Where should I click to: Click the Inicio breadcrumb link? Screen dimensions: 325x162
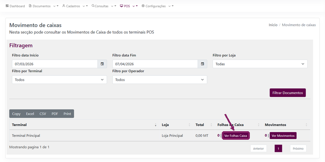click(x=273, y=25)
